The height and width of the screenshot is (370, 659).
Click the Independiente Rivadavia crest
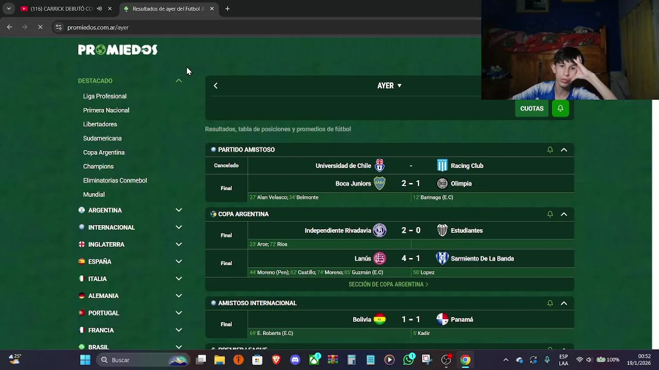point(379,230)
